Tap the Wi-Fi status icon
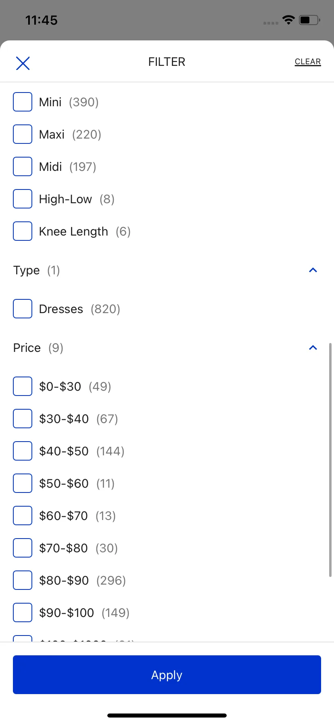The width and height of the screenshot is (334, 724). pyautogui.click(x=288, y=20)
